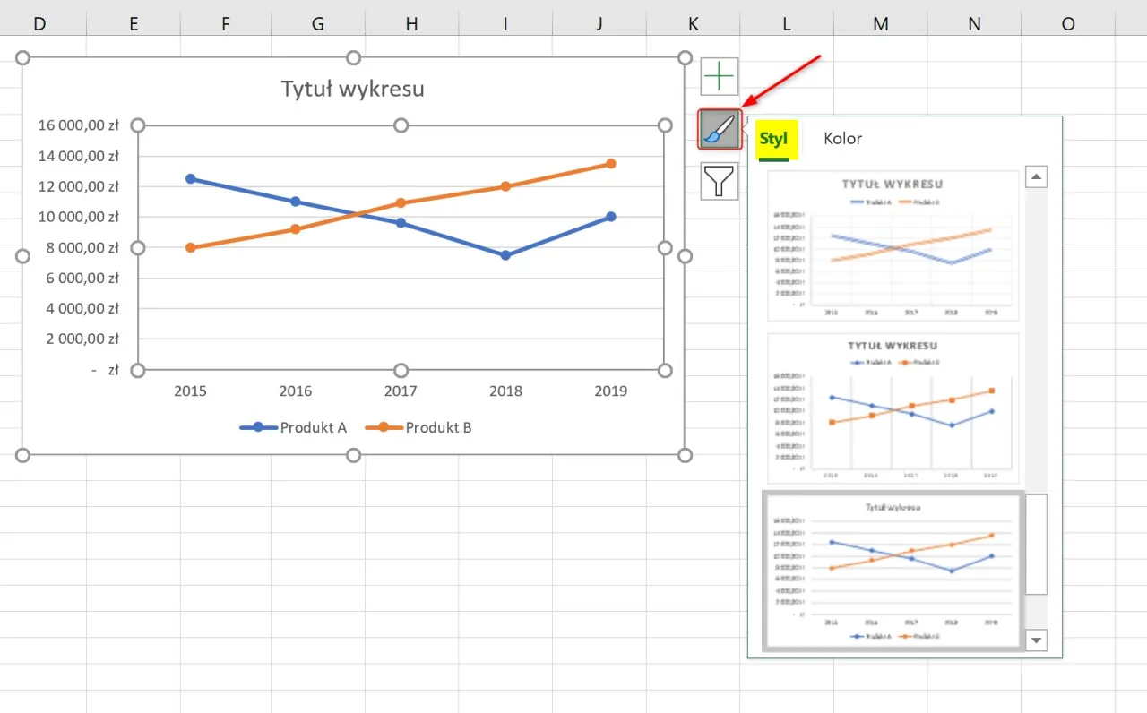Select column header M
This screenshot has width=1147, height=713.
coord(881,24)
